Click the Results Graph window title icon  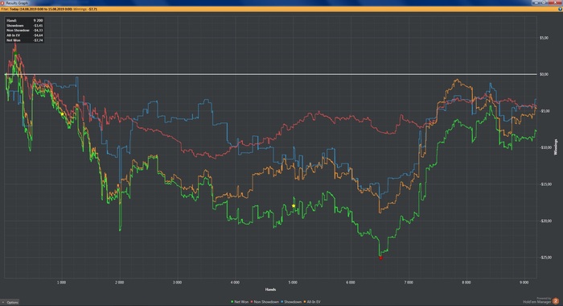(x=2, y=3)
